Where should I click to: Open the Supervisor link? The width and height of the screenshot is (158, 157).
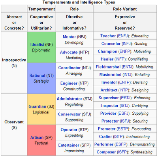109,98
